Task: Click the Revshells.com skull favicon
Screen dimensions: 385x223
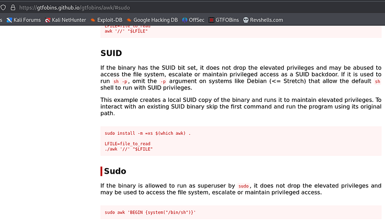Action: 246,20
